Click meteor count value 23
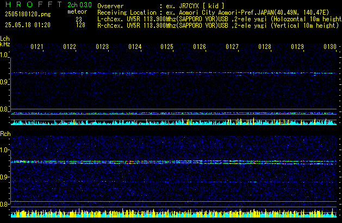Image resolution: width=342 pixels, height=223 pixels. (79, 20)
